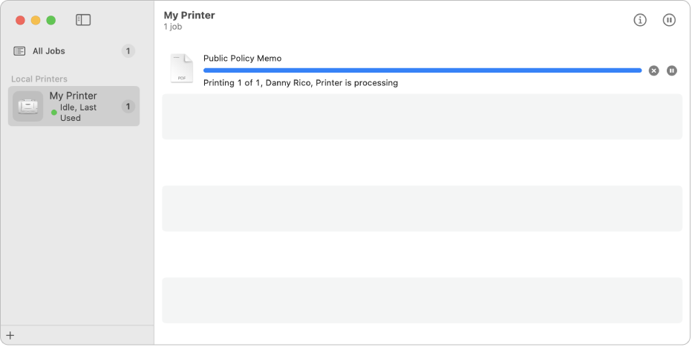Click the green idle status dot
Screen dimensions: 692x347
click(x=54, y=112)
